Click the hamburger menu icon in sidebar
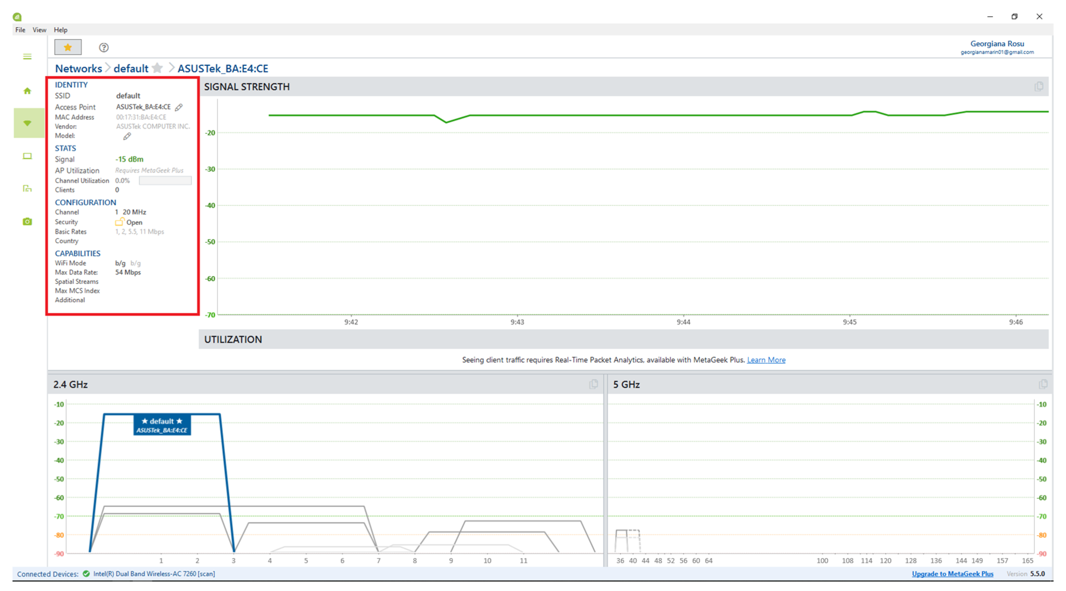Viewport: 1066px width, 591px height. [x=27, y=57]
